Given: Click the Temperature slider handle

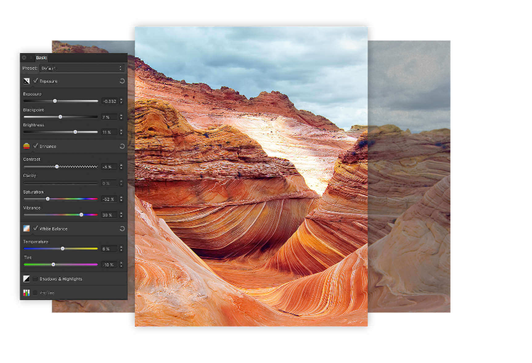Looking at the screenshot, I should click(x=62, y=248).
